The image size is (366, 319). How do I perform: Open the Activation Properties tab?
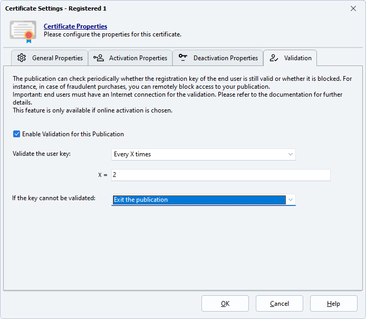coord(138,58)
